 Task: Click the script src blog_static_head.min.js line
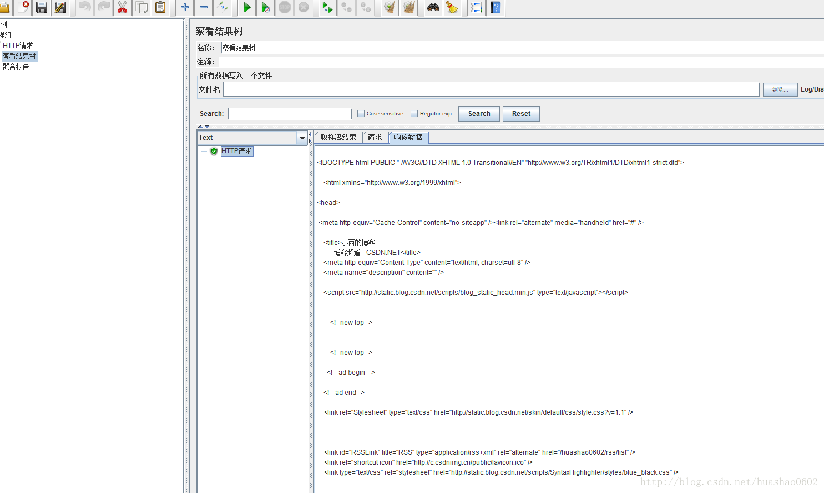[x=476, y=293]
